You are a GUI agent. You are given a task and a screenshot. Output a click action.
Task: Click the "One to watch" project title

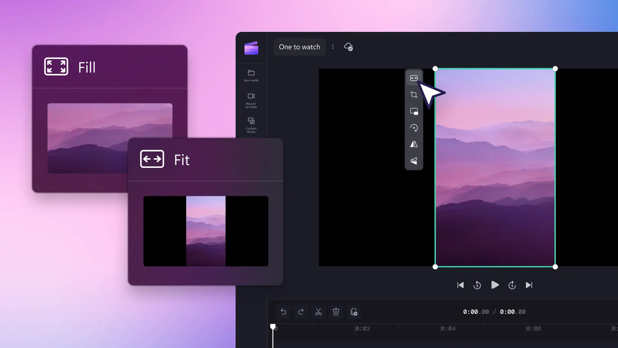click(x=299, y=47)
